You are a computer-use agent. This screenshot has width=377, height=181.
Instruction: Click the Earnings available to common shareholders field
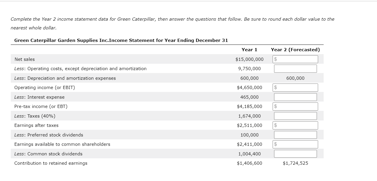295,144
